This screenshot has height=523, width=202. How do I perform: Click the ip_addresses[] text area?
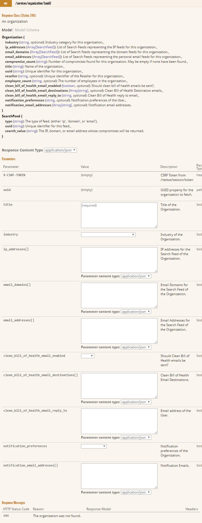(119, 260)
